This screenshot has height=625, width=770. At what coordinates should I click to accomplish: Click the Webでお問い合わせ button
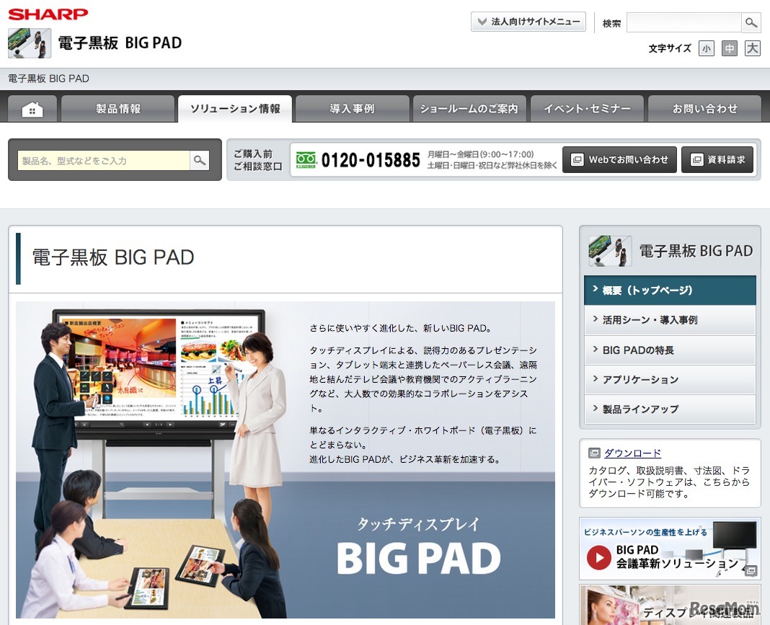point(619,159)
